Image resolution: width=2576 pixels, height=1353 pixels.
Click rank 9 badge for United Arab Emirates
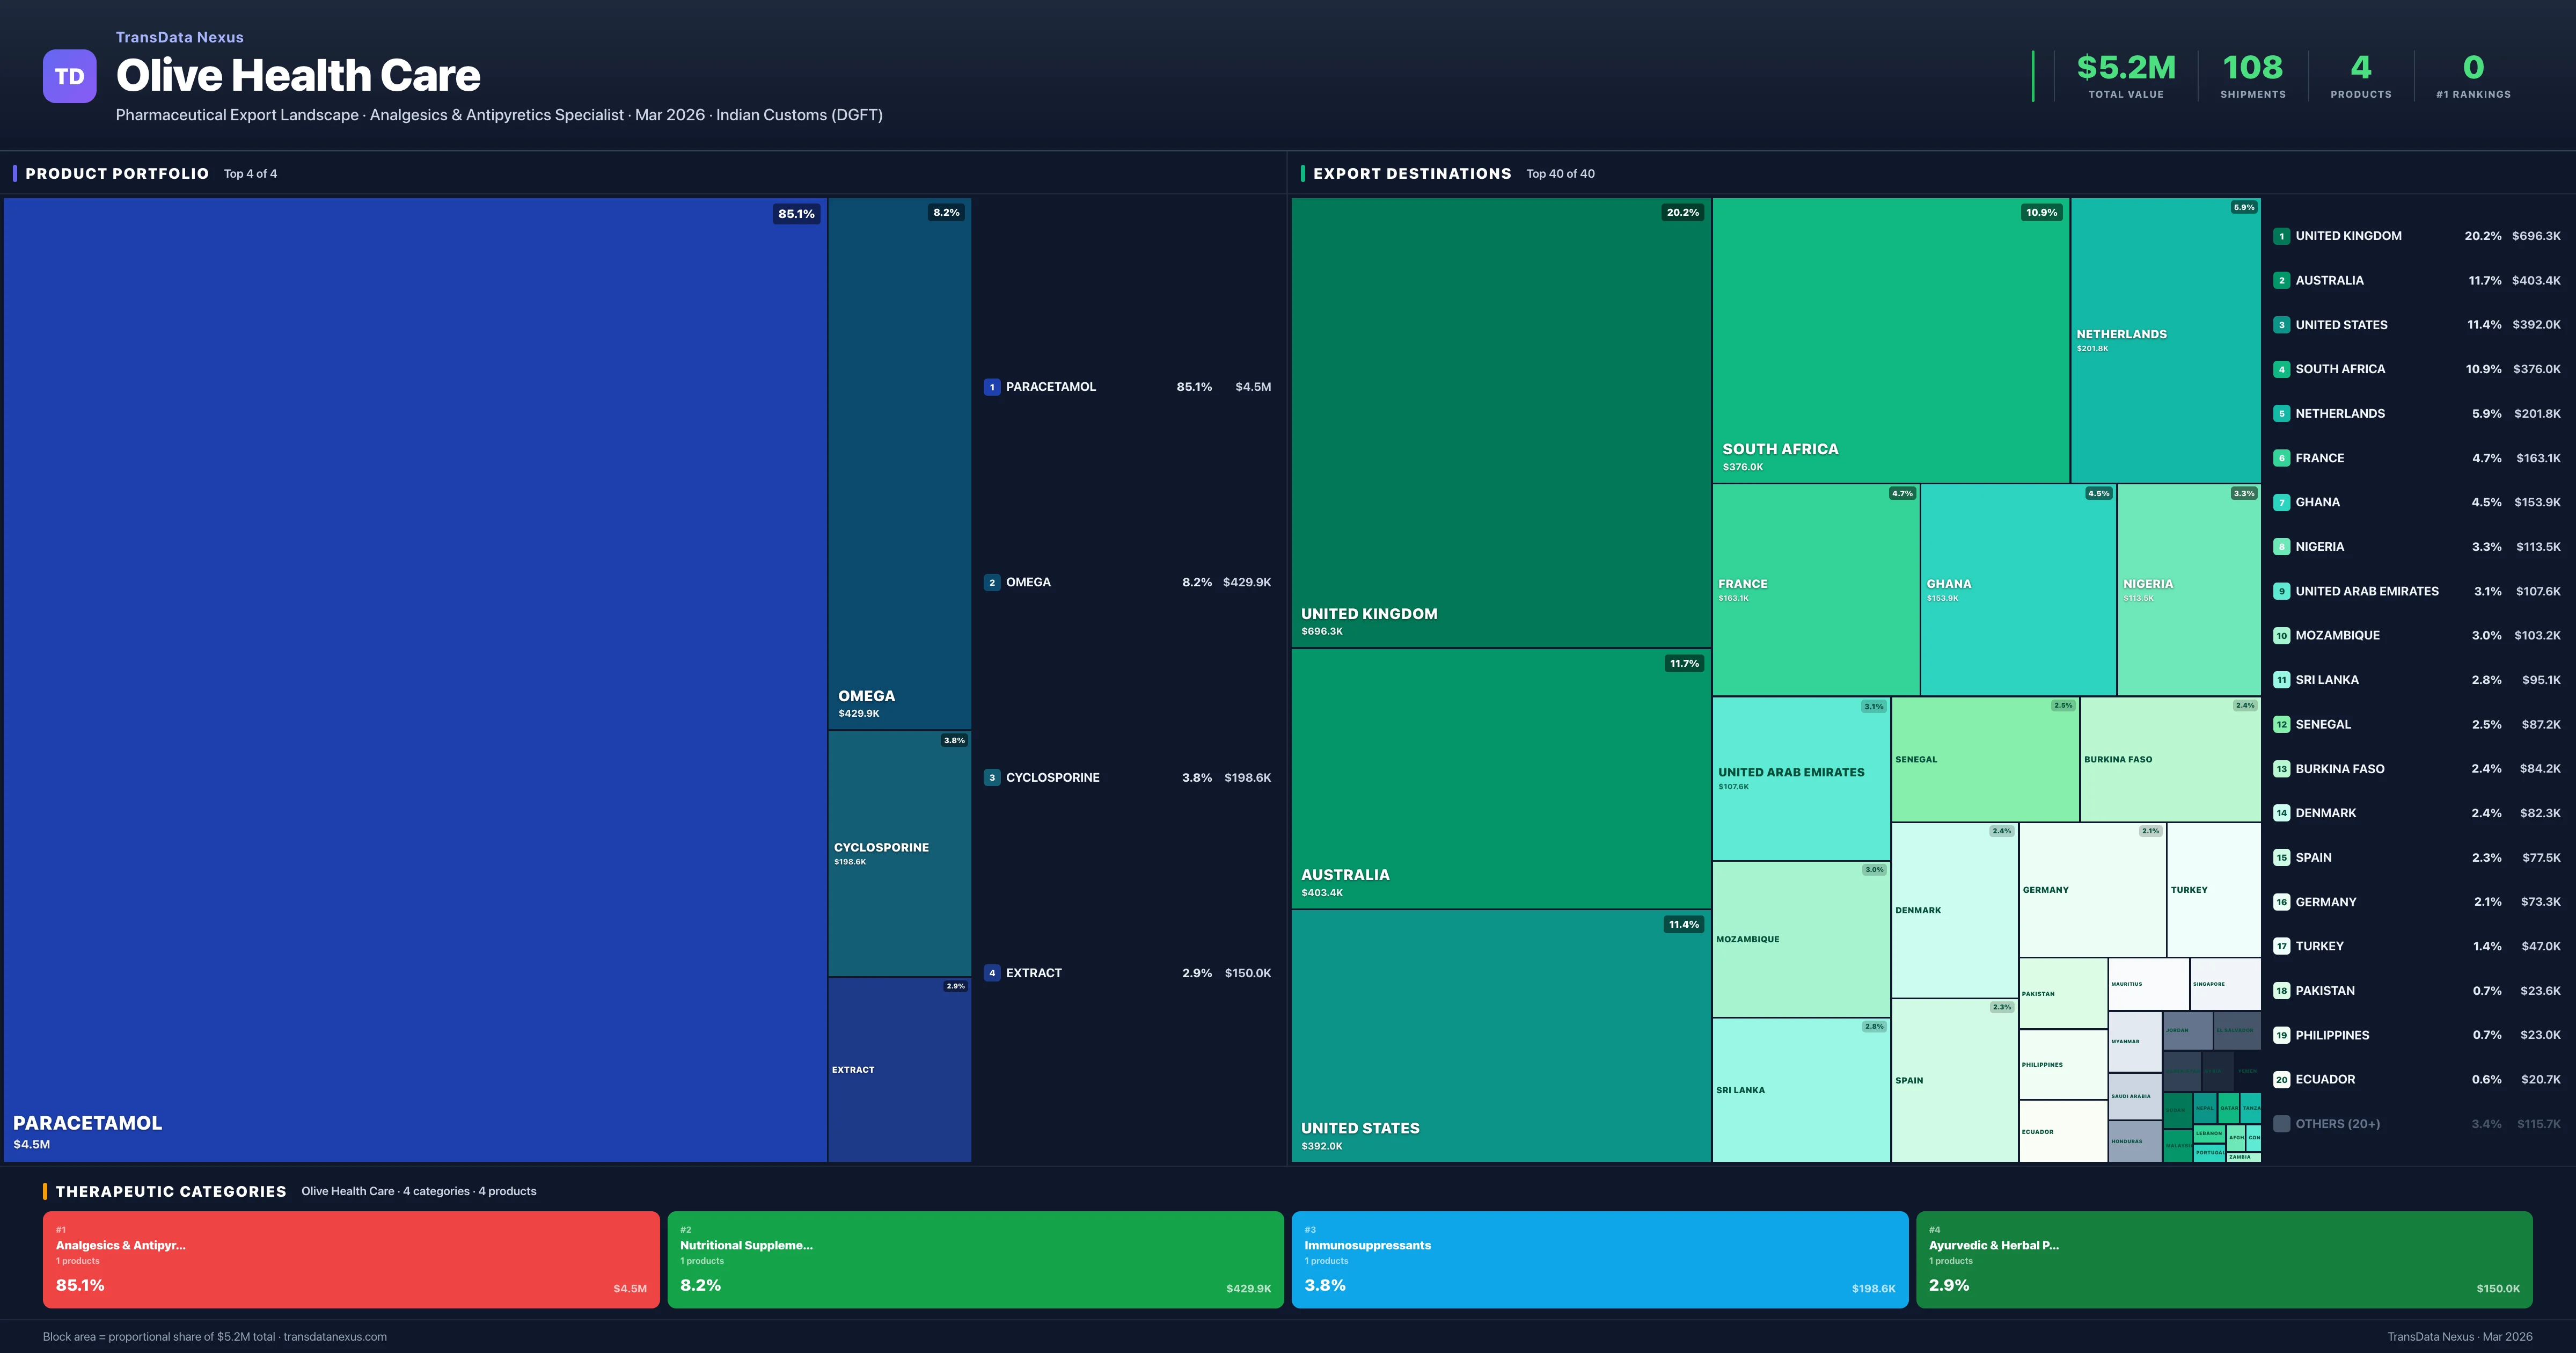tap(2281, 592)
